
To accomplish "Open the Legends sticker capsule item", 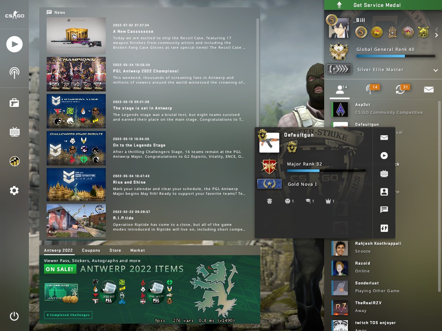I will (108, 292).
